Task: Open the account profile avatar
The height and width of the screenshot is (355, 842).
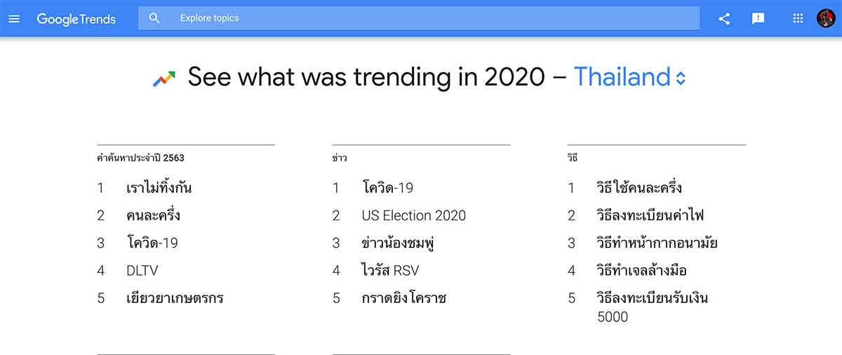Action: tap(826, 18)
